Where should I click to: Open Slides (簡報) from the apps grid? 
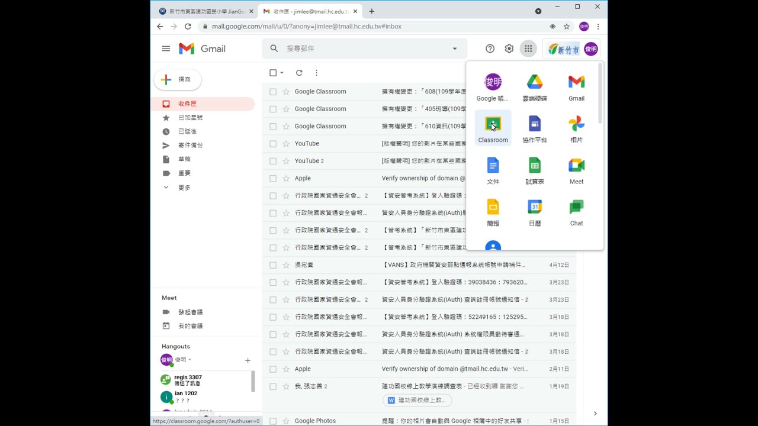[x=493, y=212]
